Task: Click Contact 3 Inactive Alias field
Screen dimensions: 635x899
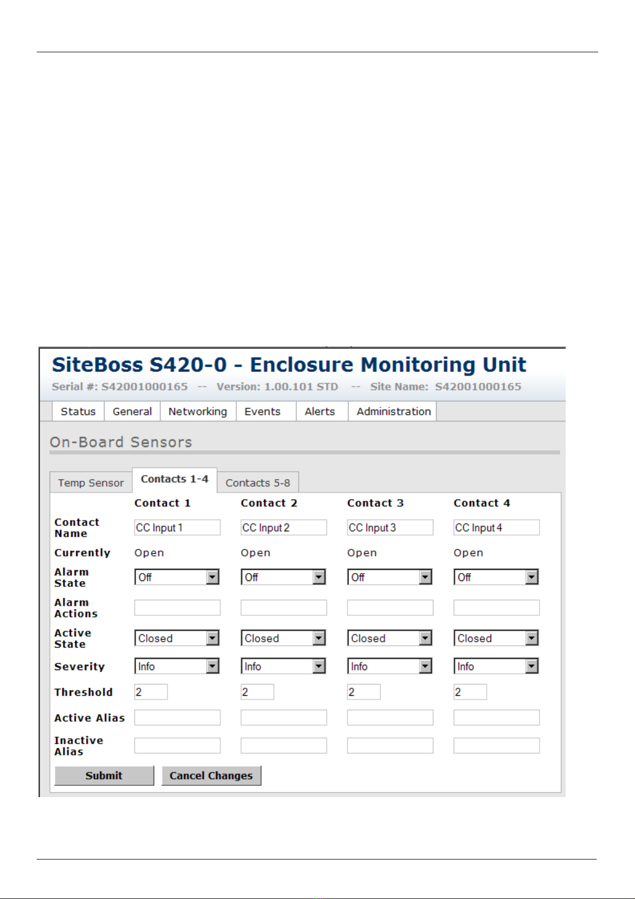Action: coord(390,746)
